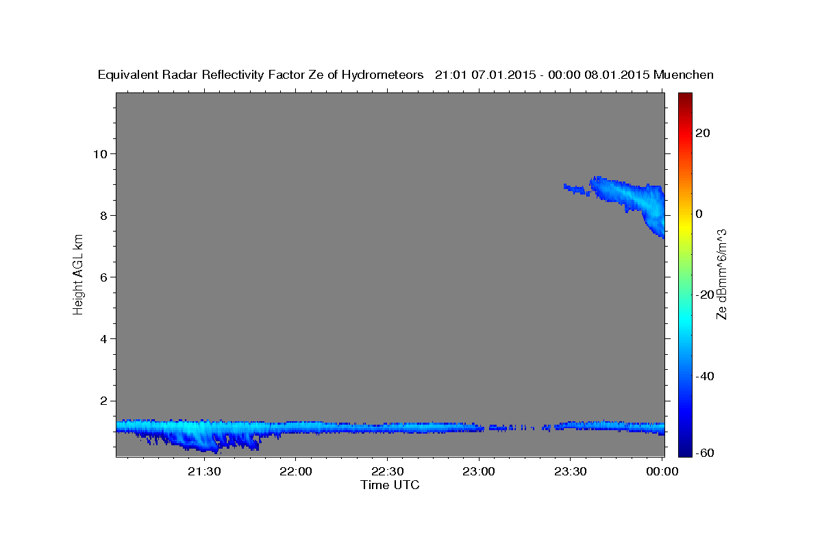The image size is (822, 548).
Task: Click the 00:00 time tick label
Action: [661, 472]
